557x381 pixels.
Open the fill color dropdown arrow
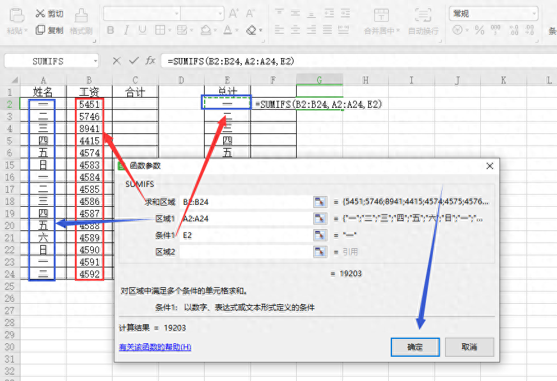point(216,31)
